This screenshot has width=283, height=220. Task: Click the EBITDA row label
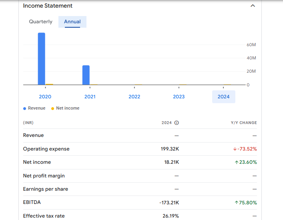tap(32, 202)
